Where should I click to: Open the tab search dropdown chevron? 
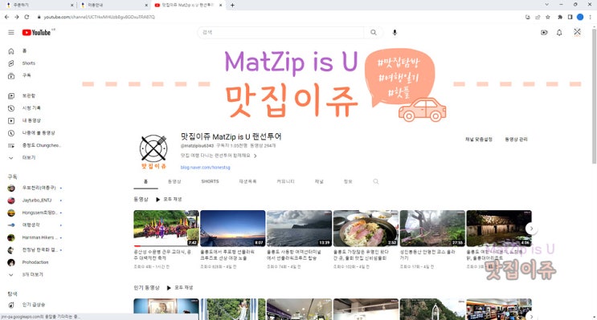(546, 5)
